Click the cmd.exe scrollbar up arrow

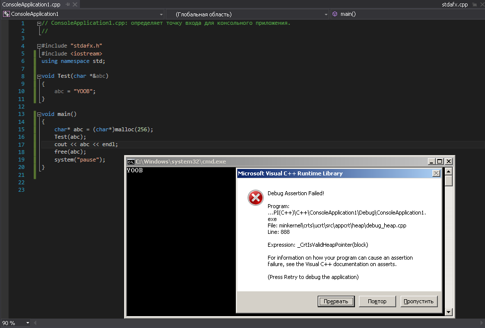(x=448, y=171)
